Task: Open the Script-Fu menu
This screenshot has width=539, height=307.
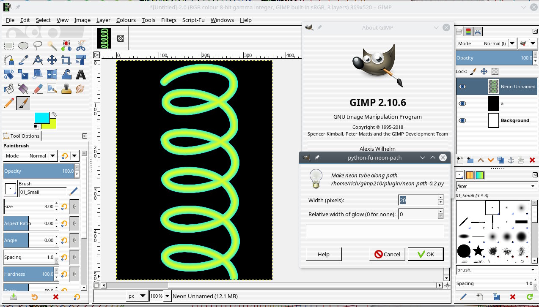Action: pos(194,20)
